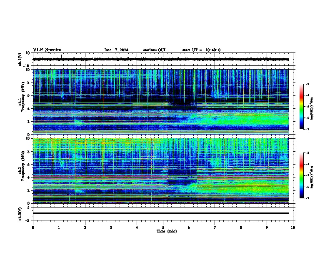
Task: Click the '1' tick on the Time axis
Action: [59, 227]
